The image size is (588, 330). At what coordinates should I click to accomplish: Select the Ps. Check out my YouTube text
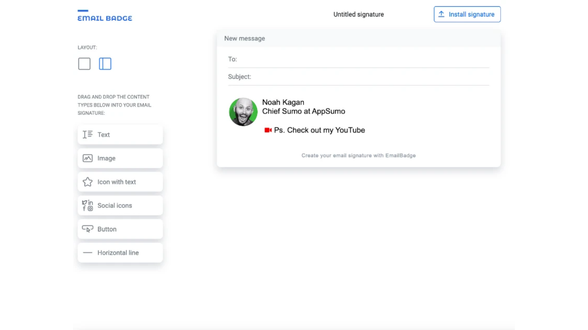tap(319, 130)
